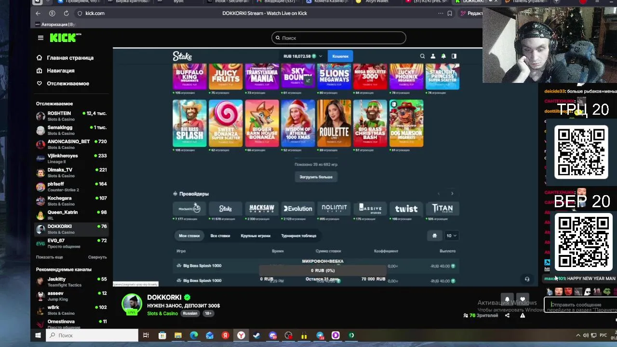Click the heart follow button

pyautogui.click(x=523, y=299)
